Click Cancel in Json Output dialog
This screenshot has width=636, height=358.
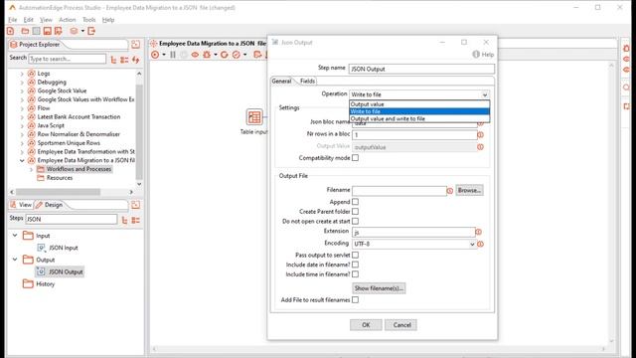[401, 325]
